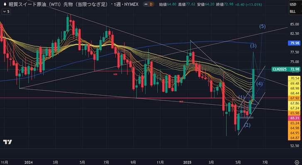This screenshot has width=302, height=165.
Task: Click the 68.44 price label
Action: click(x=294, y=93)
